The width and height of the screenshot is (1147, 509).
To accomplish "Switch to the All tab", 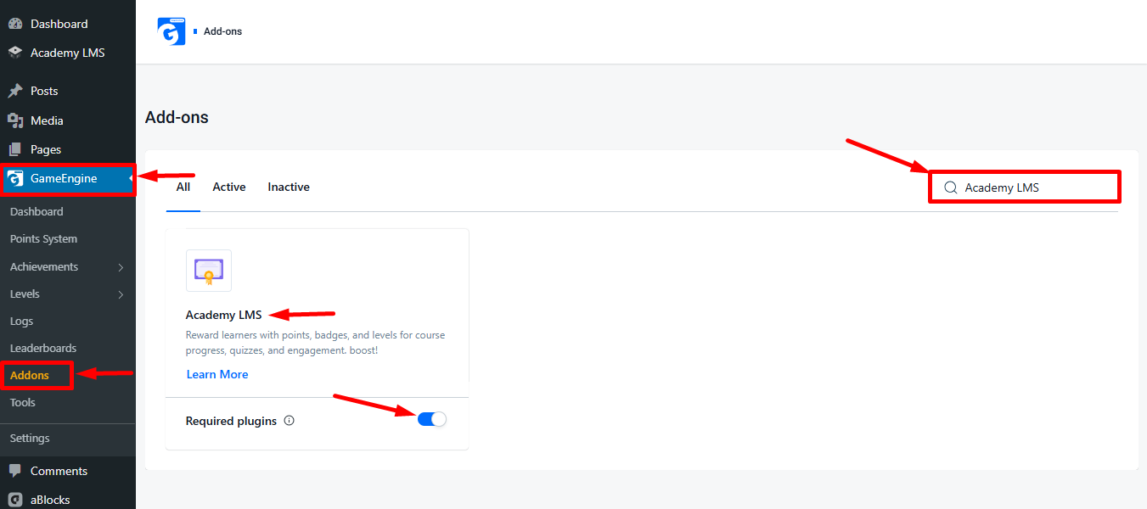I will [x=183, y=187].
